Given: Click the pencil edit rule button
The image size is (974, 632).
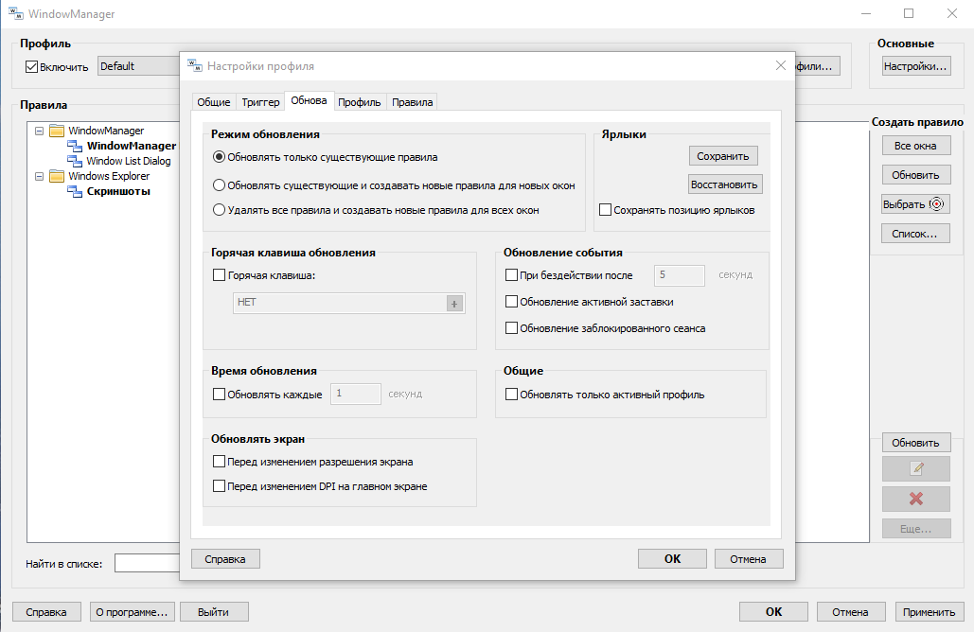Looking at the screenshot, I should pos(916,468).
